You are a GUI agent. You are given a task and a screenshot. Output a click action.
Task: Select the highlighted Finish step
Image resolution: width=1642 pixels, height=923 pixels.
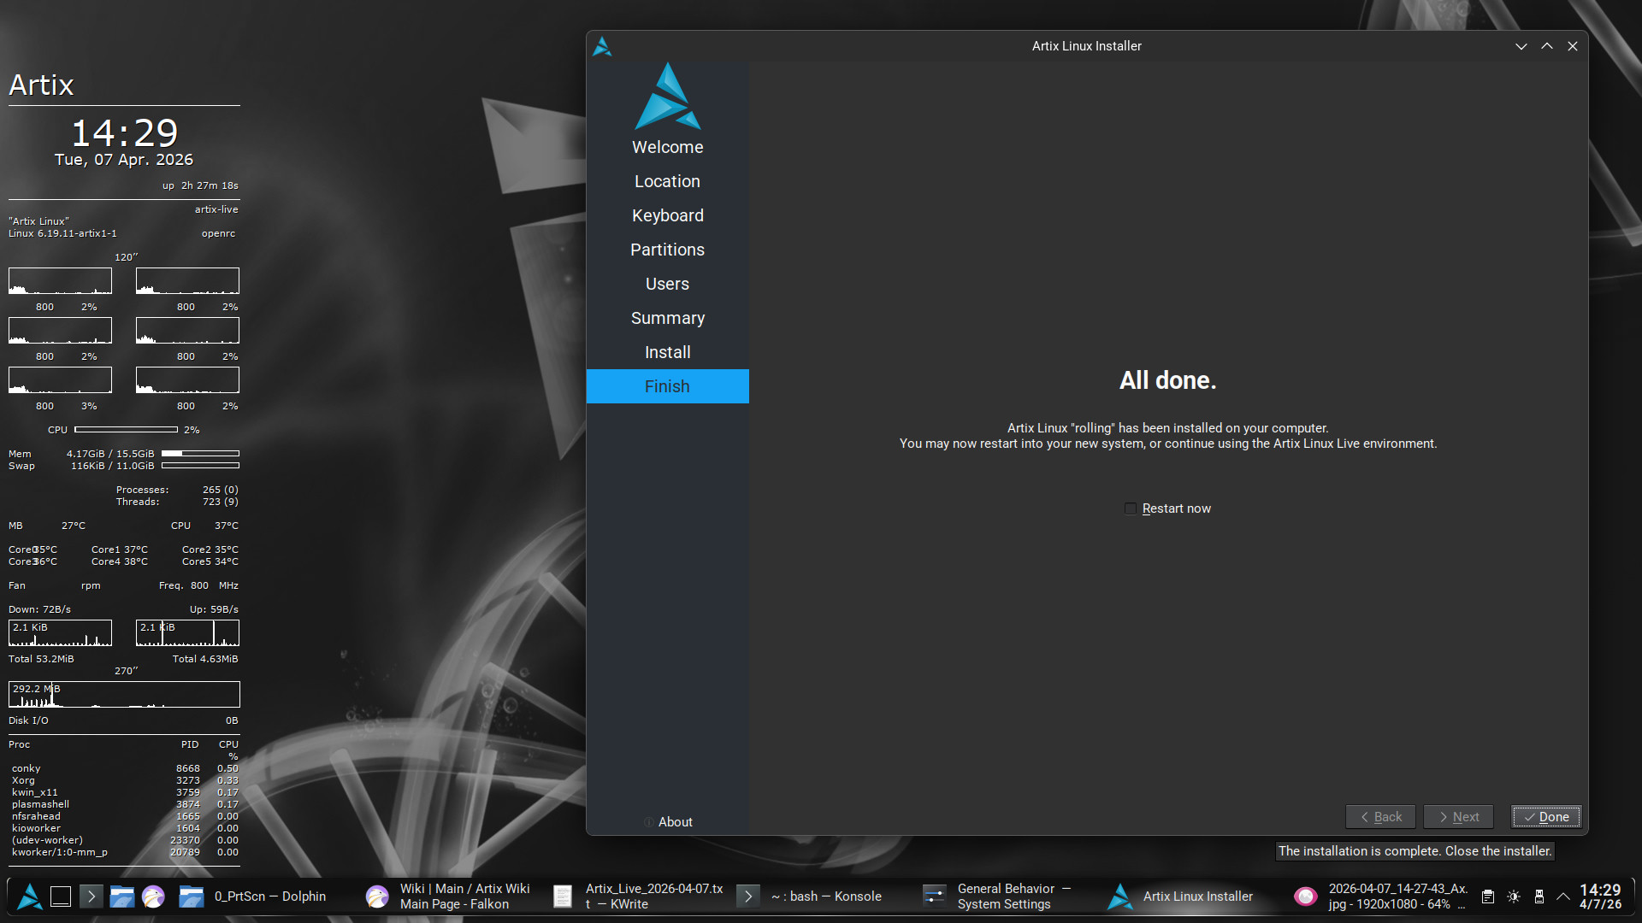[x=668, y=386]
